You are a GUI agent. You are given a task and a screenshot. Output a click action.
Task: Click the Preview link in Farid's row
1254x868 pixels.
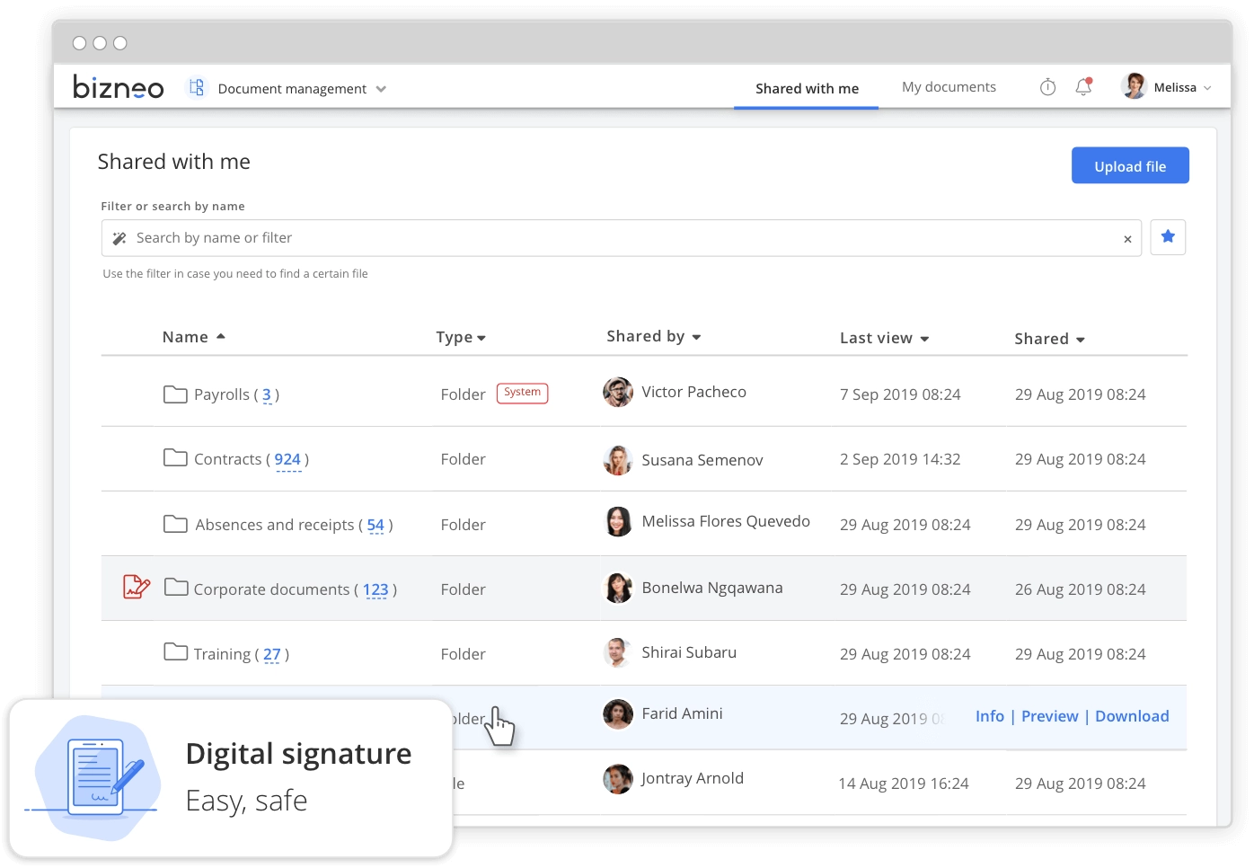point(1049,716)
